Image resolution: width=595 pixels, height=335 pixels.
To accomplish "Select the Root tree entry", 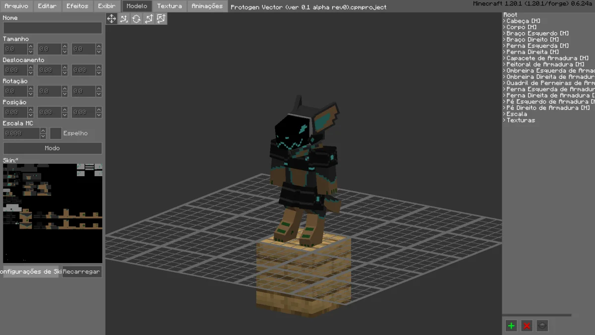I will point(510,15).
